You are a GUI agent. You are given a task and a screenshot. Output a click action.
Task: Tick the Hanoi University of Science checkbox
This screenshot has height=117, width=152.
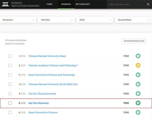[x=10, y=113]
